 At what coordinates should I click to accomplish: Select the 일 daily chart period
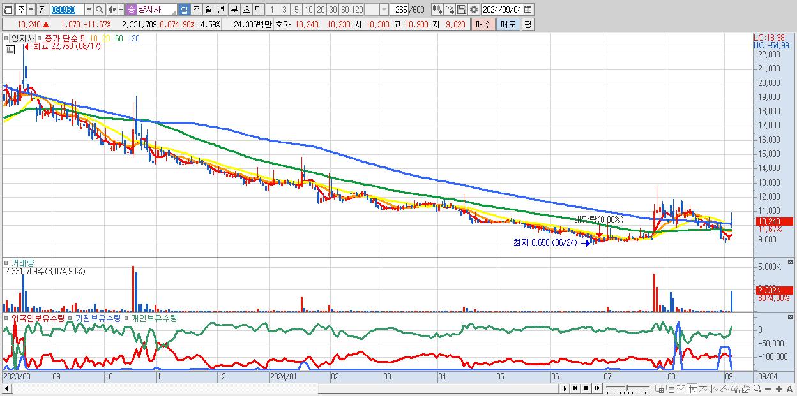[x=185, y=10]
